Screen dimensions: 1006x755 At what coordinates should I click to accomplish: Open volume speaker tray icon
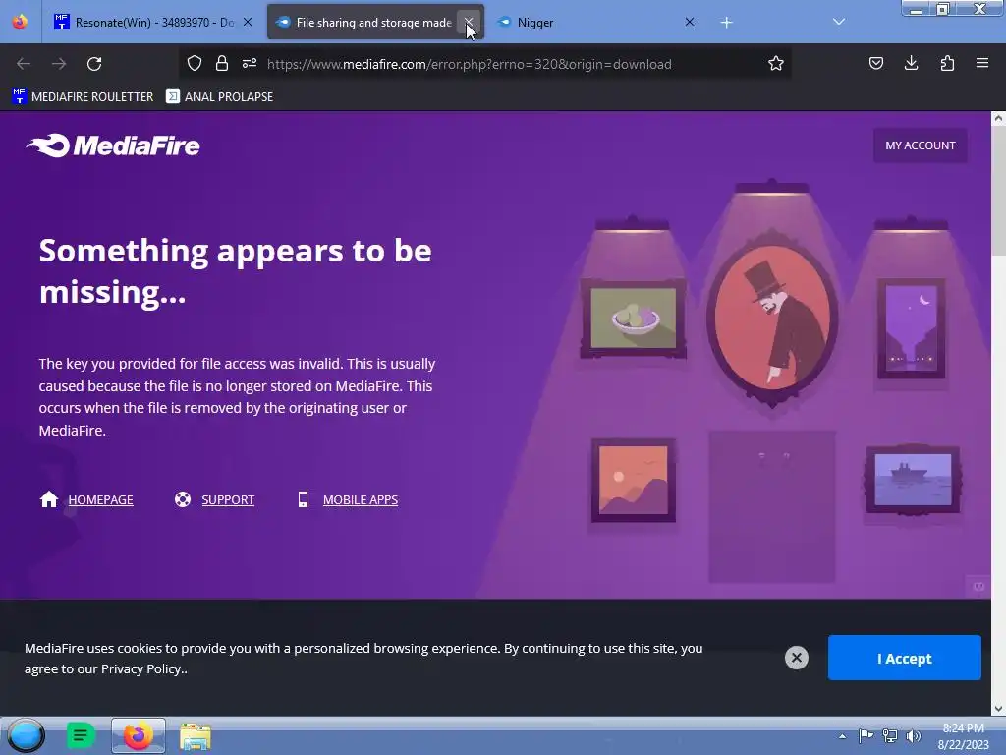pos(914,735)
